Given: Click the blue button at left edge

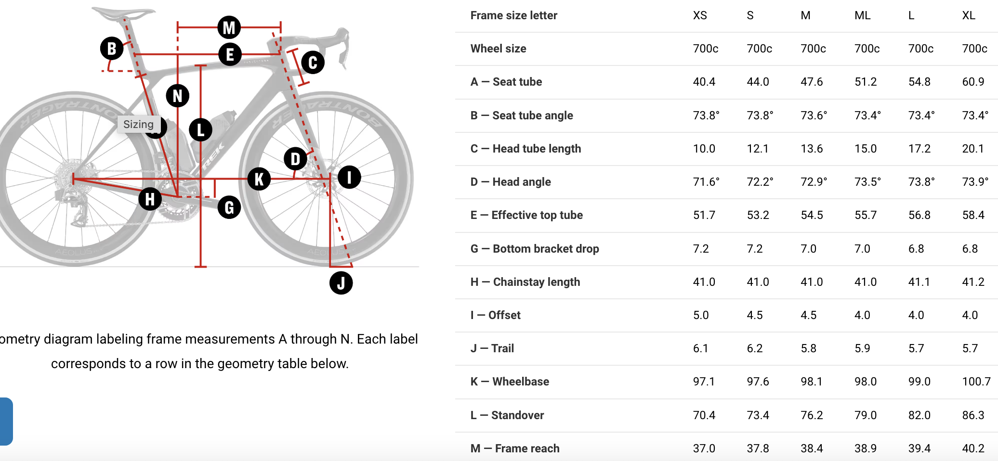Looking at the screenshot, I should tap(6, 421).
